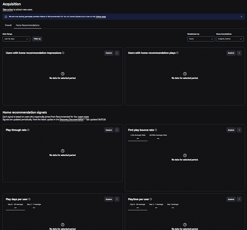Select Day 2-7 Average in Play days per user

pyautogui.click(x=34, y=206)
